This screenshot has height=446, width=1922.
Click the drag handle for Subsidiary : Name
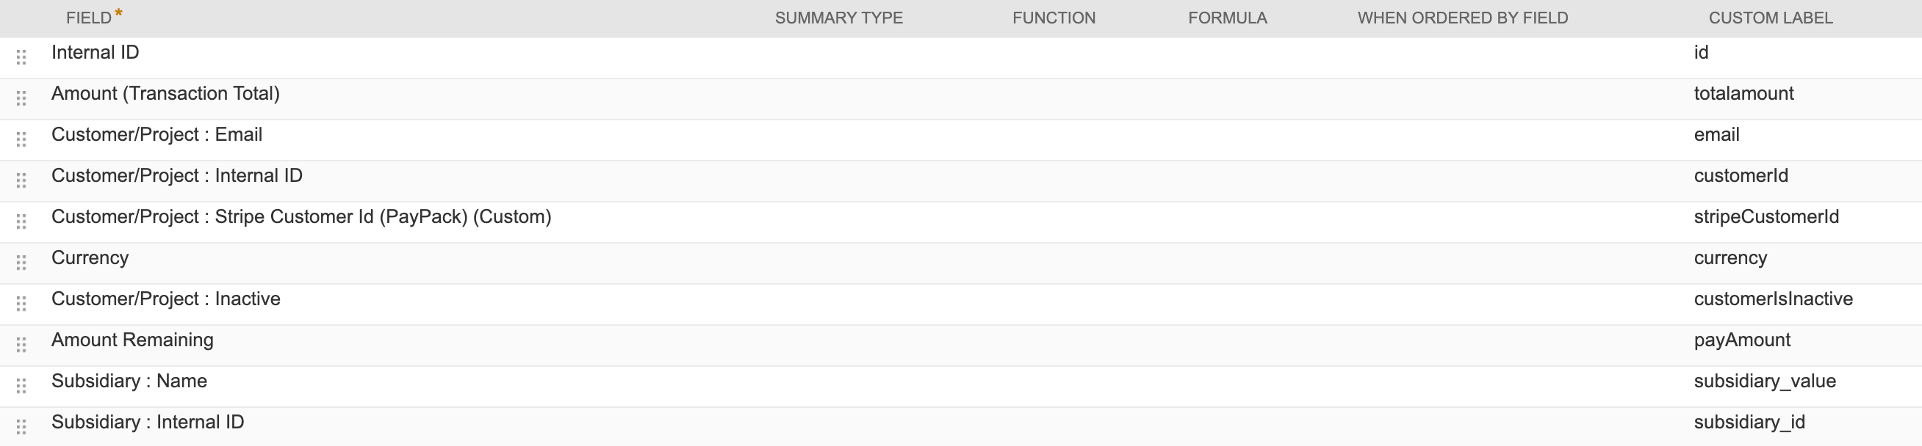pyautogui.click(x=20, y=384)
